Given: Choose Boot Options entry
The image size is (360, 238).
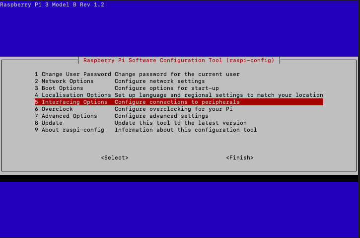Looking at the screenshot, I should point(179,88).
